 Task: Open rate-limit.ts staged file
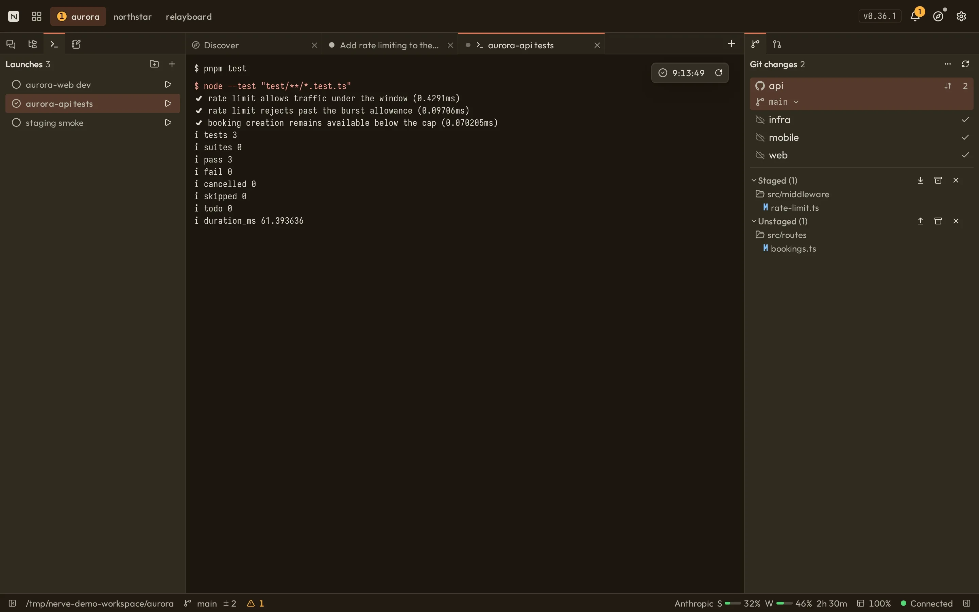click(790, 208)
